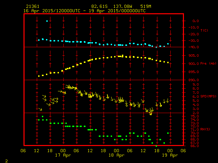Click the 00 hour label above 19 Apr
This screenshot has width=218, height=163.
click(x=170, y=151)
